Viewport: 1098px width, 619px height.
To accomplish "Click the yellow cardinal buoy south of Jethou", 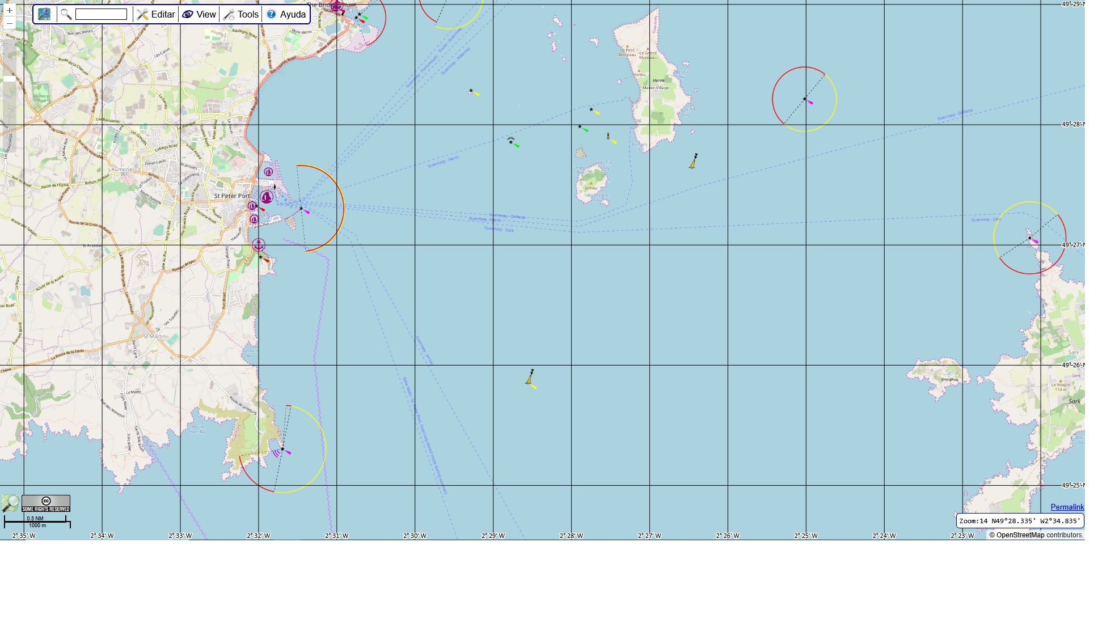I will point(530,378).
